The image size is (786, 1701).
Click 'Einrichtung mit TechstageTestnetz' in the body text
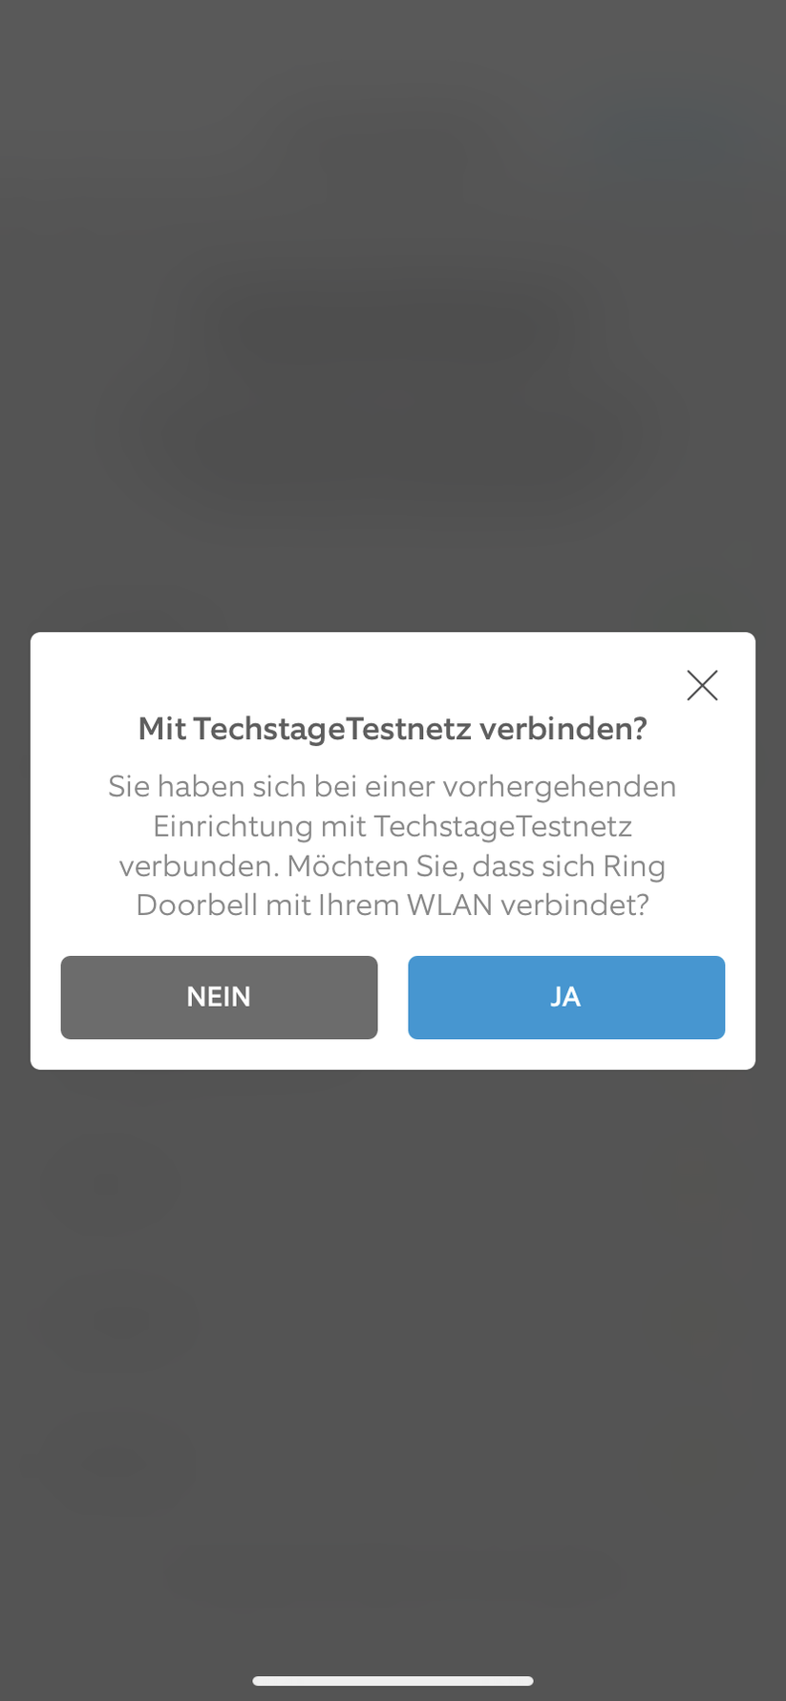click(x=393, y=826)
